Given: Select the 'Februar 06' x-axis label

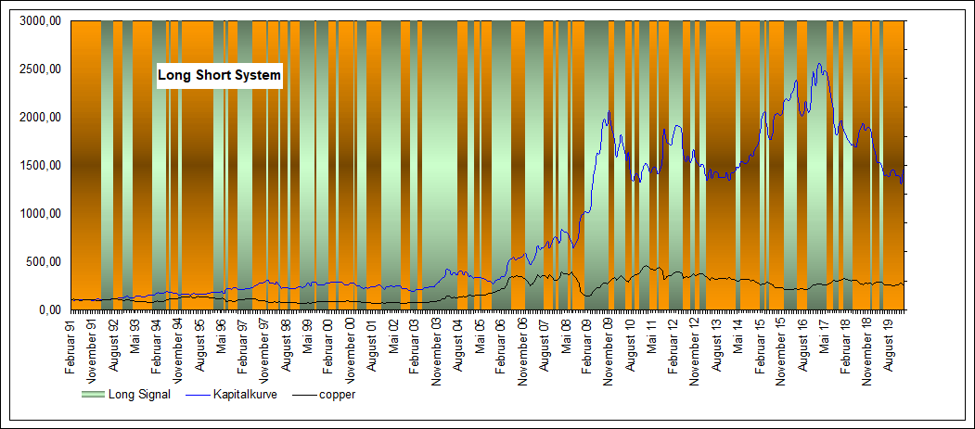Looking at the screenshot, I should (501, 347).
